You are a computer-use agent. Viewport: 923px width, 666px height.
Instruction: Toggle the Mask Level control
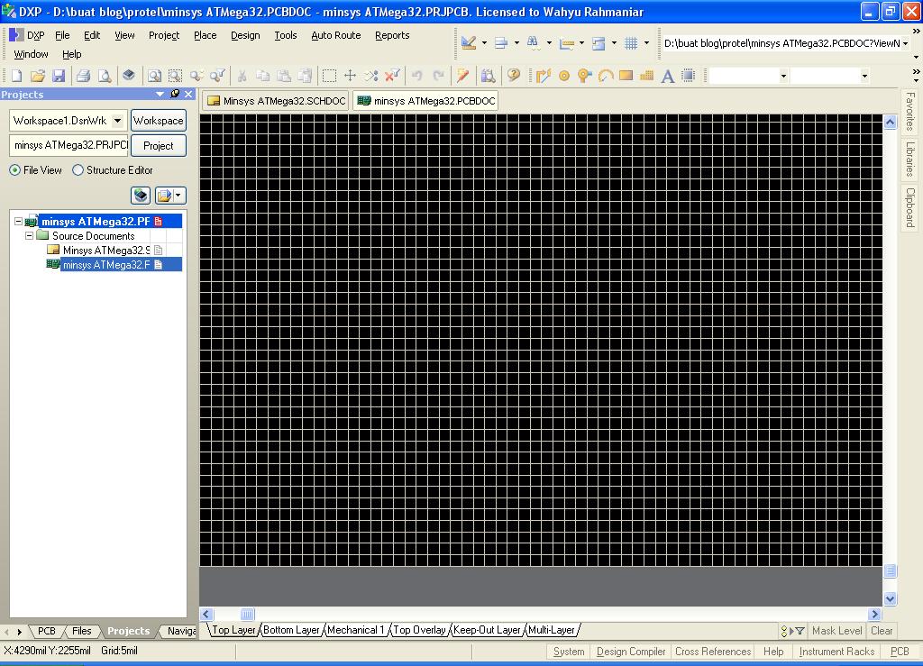836,631
